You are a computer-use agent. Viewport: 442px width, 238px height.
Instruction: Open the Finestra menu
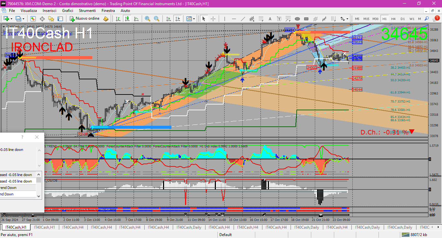tap(108, 11)
